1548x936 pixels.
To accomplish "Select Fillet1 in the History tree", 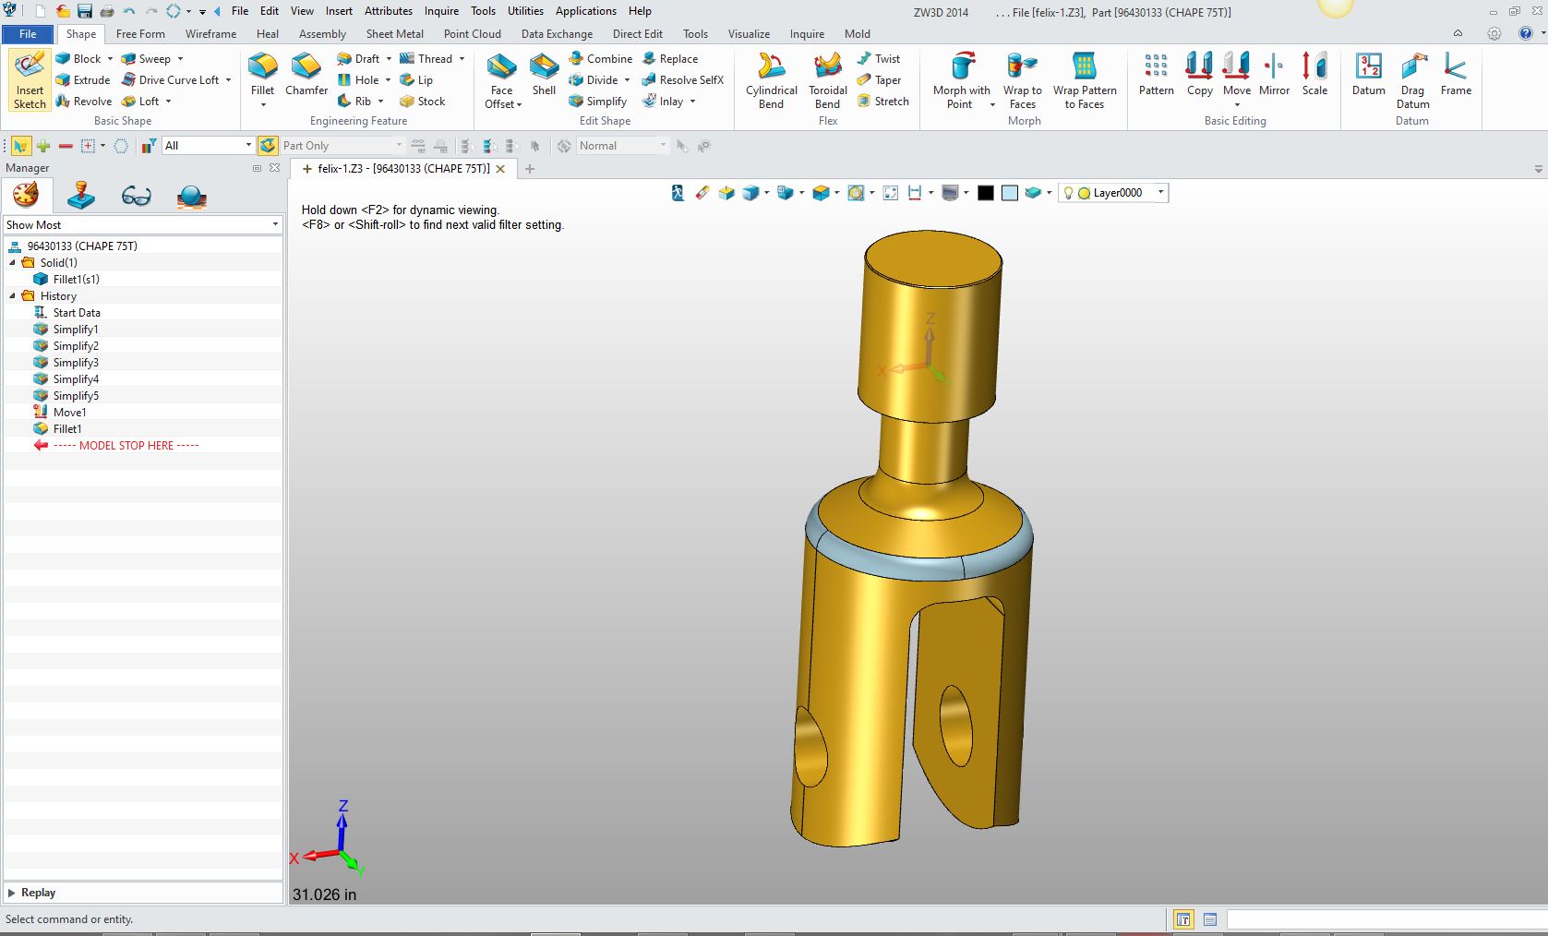I will [67, 429].
